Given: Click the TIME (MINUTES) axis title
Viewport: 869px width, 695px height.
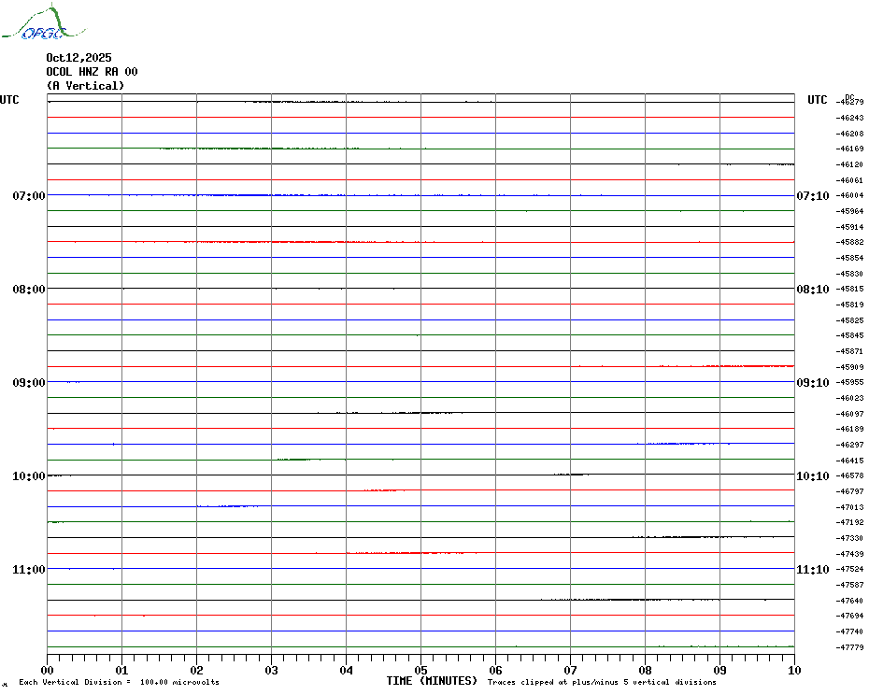Looking at the screenshot, I should 432,681.
